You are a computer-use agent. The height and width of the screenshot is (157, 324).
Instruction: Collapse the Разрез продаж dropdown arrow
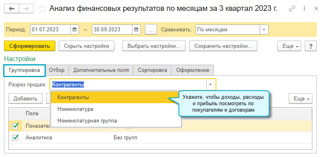pos(211,84)
